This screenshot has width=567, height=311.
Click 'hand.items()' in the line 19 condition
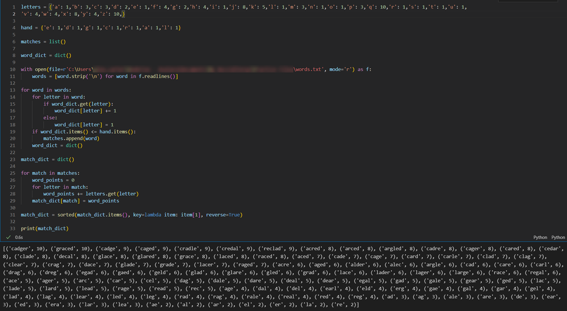[x=116, y=132]
